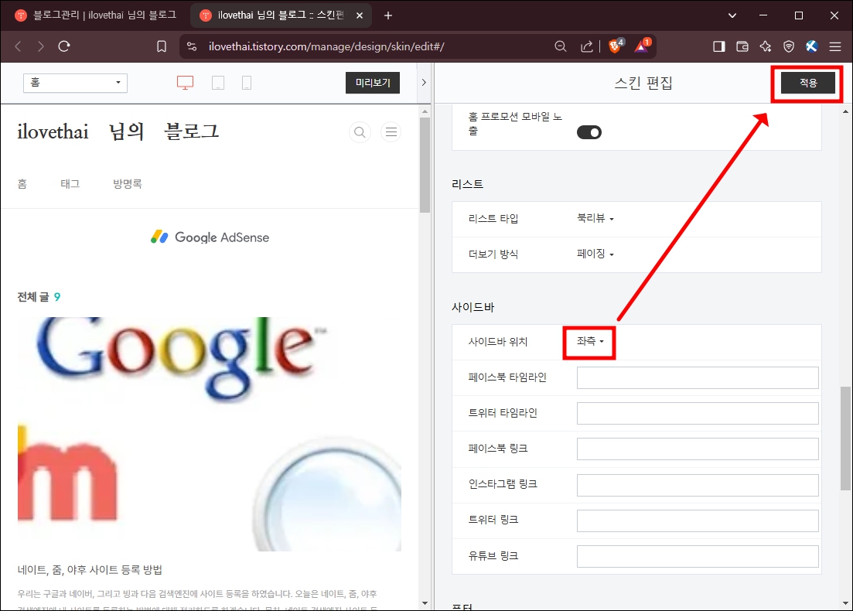Go back in browser history
Image resolution: width=853 pixels, height=611 pixels.
coord(18,46)
